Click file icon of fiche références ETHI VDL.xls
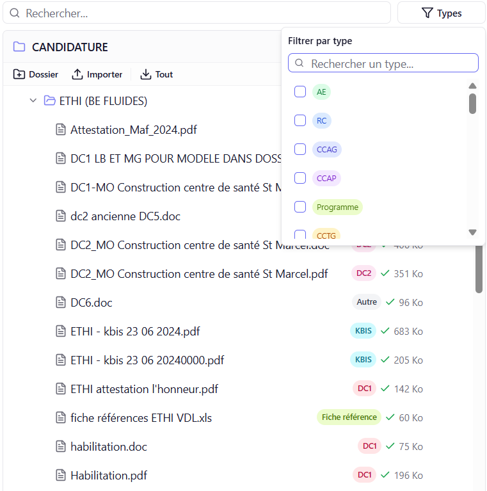The width and height of the screenshot is (487, 491). point(61,417)
